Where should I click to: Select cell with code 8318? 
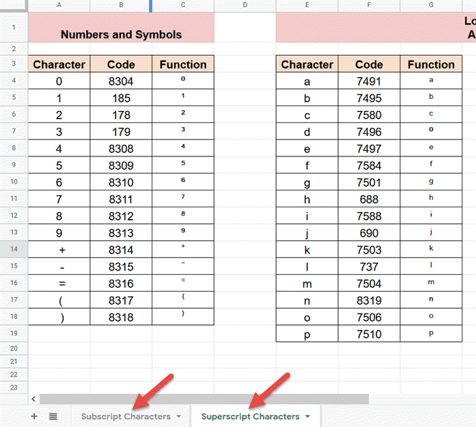pyautogui.click(x=121, y=317)
